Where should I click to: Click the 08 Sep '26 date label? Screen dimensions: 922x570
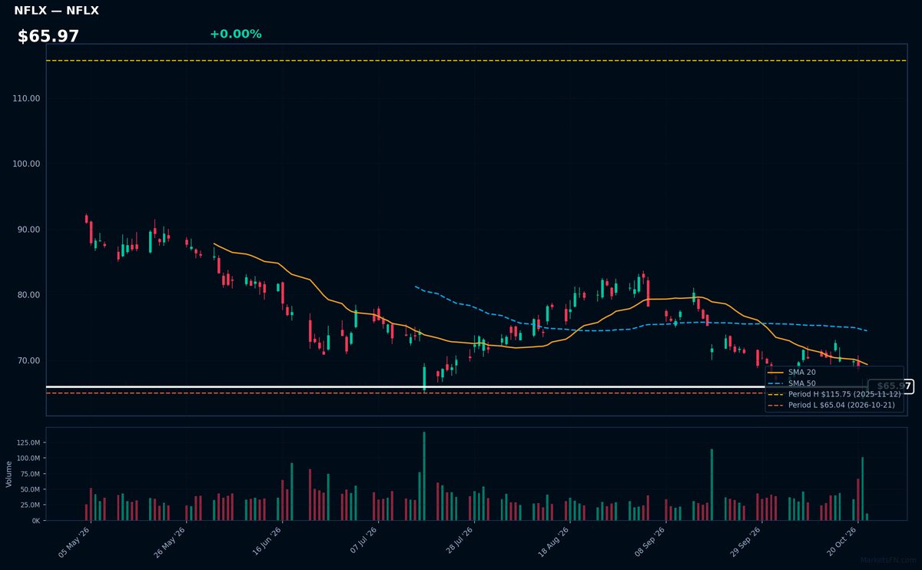649,542
